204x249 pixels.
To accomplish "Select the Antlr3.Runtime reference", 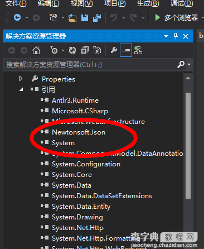I will pyautogui.click(x=75, y=100).
